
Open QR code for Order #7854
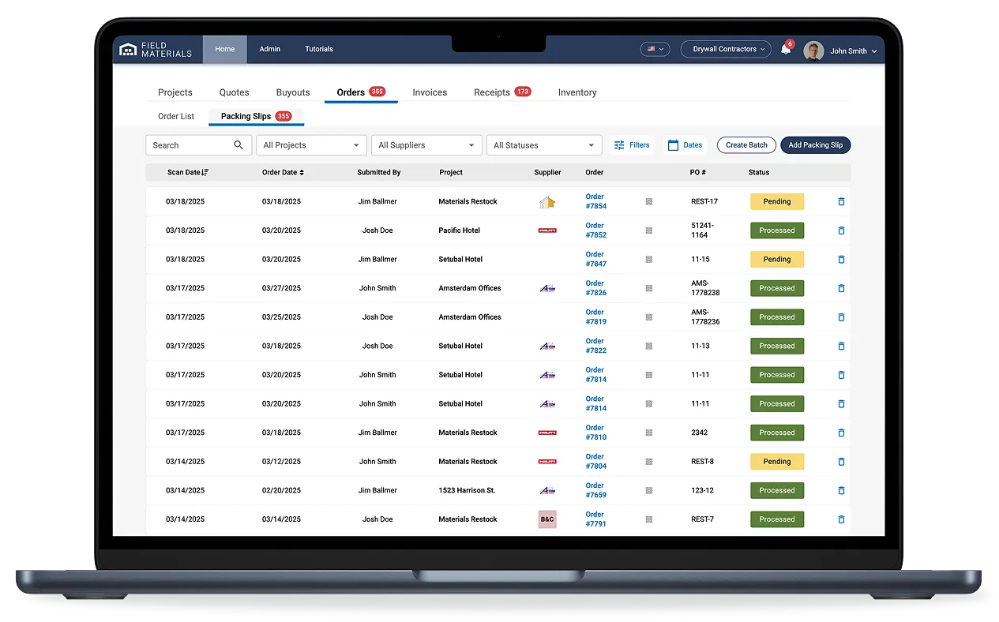[649, 202]
